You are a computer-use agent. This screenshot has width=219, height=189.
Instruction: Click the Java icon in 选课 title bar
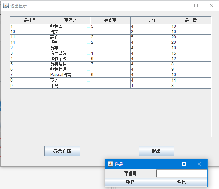pyautogui.click(x=110, y=164)
